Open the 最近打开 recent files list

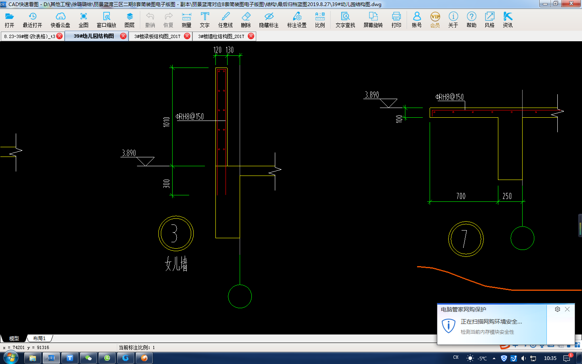click(x=32, y=19)
